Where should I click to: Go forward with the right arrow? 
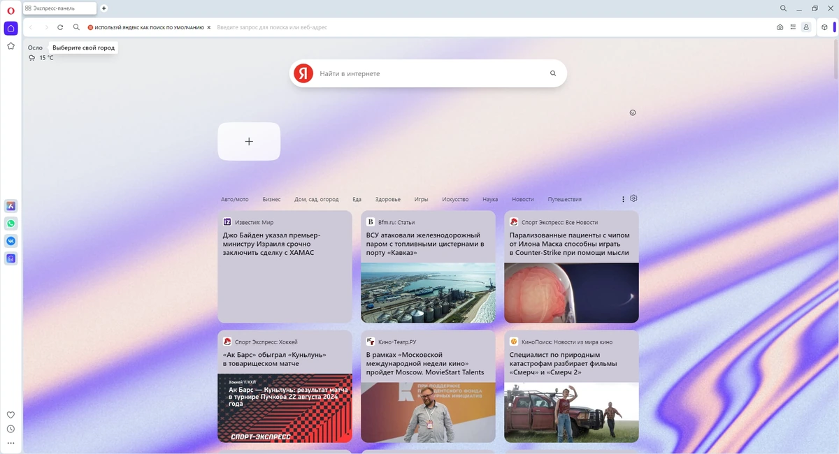coord(46,27)
